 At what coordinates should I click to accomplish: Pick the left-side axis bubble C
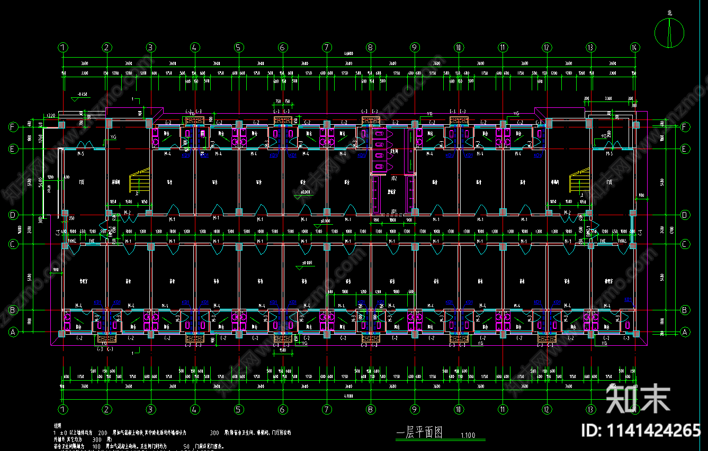pos(12,244)
